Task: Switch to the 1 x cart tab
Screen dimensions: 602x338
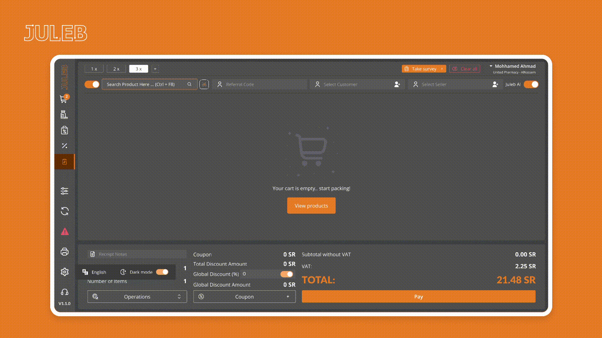Action: 94,69
